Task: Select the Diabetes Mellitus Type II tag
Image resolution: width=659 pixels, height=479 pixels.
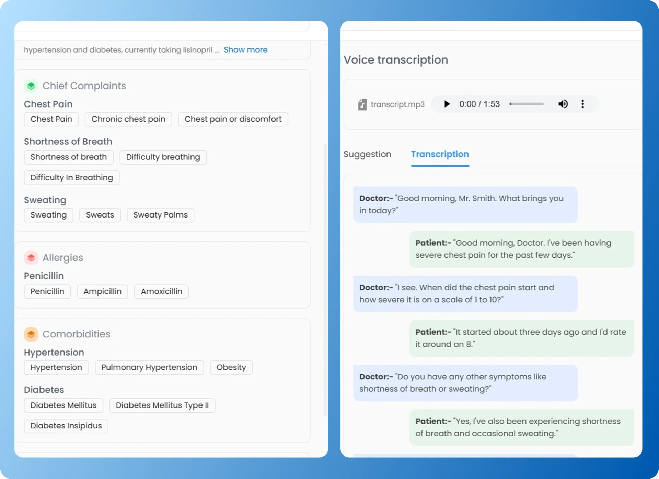Action: (162, 405)
